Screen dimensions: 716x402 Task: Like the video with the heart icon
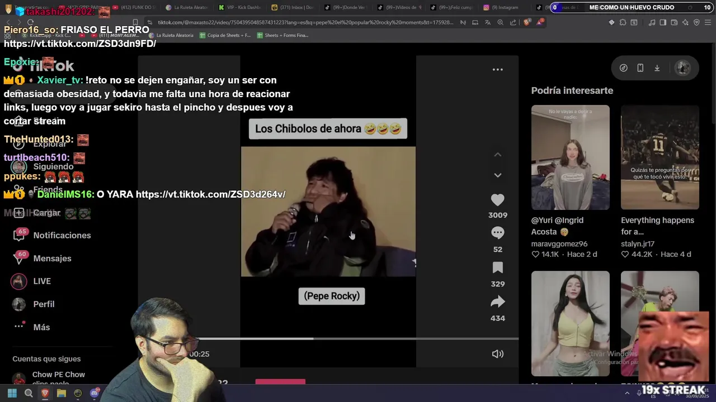(497, 199)
